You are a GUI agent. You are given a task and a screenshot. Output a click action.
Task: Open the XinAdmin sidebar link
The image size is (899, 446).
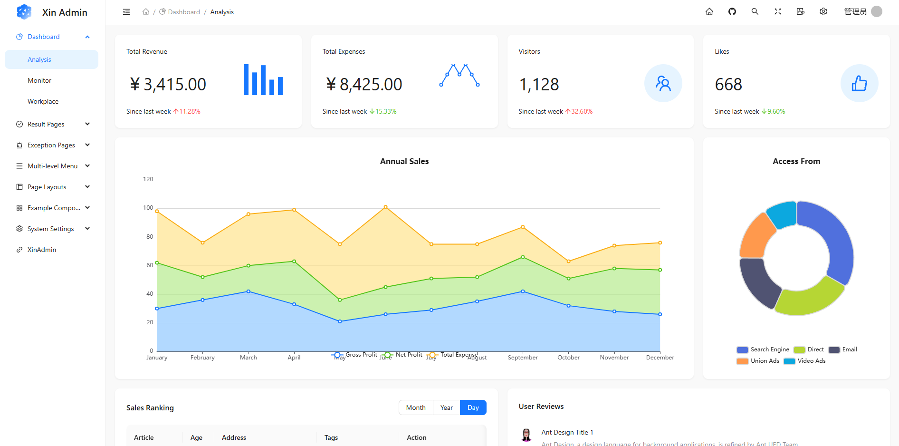coord(42,250)
